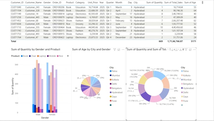Sort table by Customer_ID column header

tap(17, 3)
